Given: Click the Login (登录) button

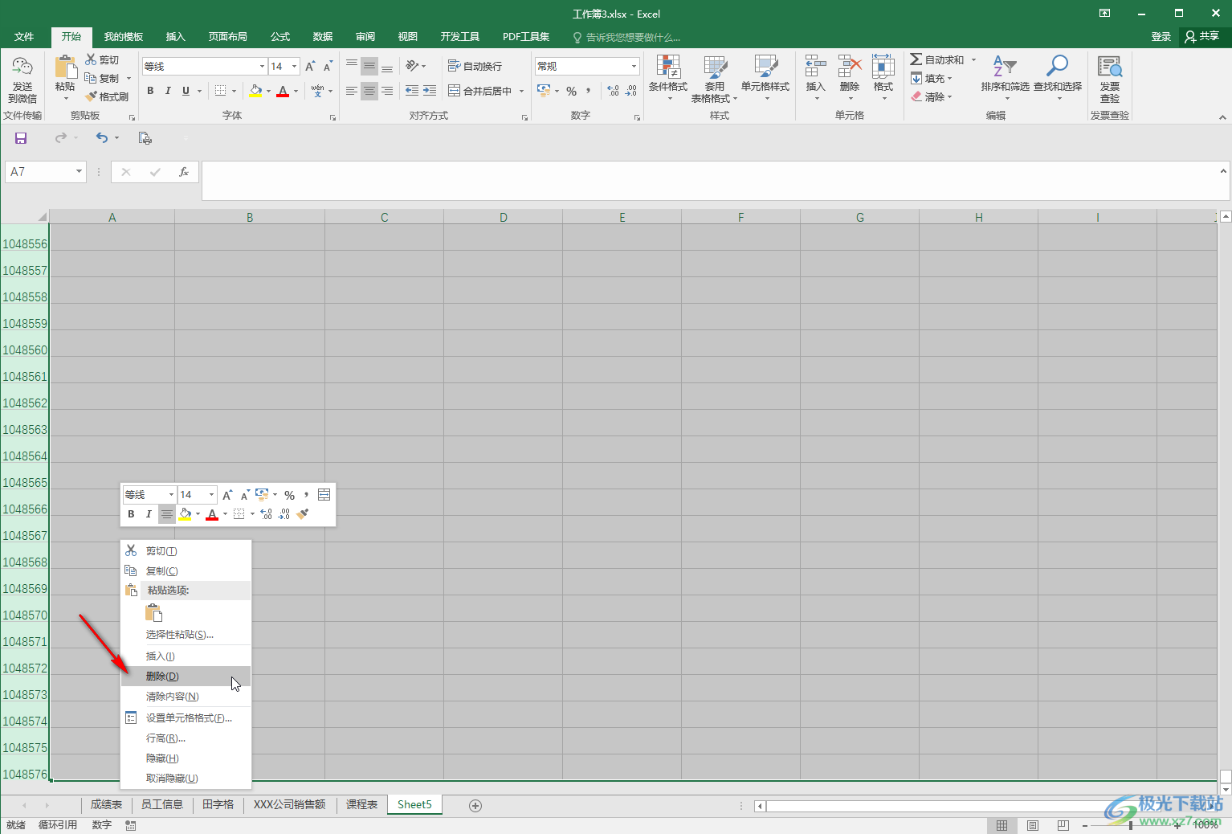Looking at the screenshot, I should click(1161, 37).
